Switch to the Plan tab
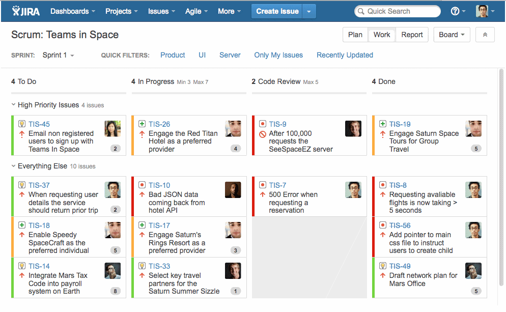This screenshot has width=506, height=312. 355,35
